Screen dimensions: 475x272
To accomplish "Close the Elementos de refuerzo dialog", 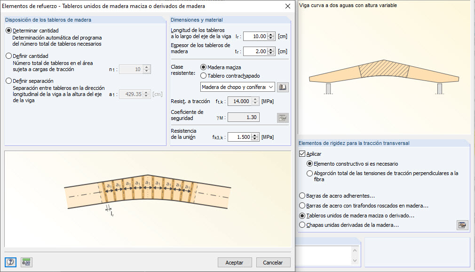I will click(x=288, y=7).
